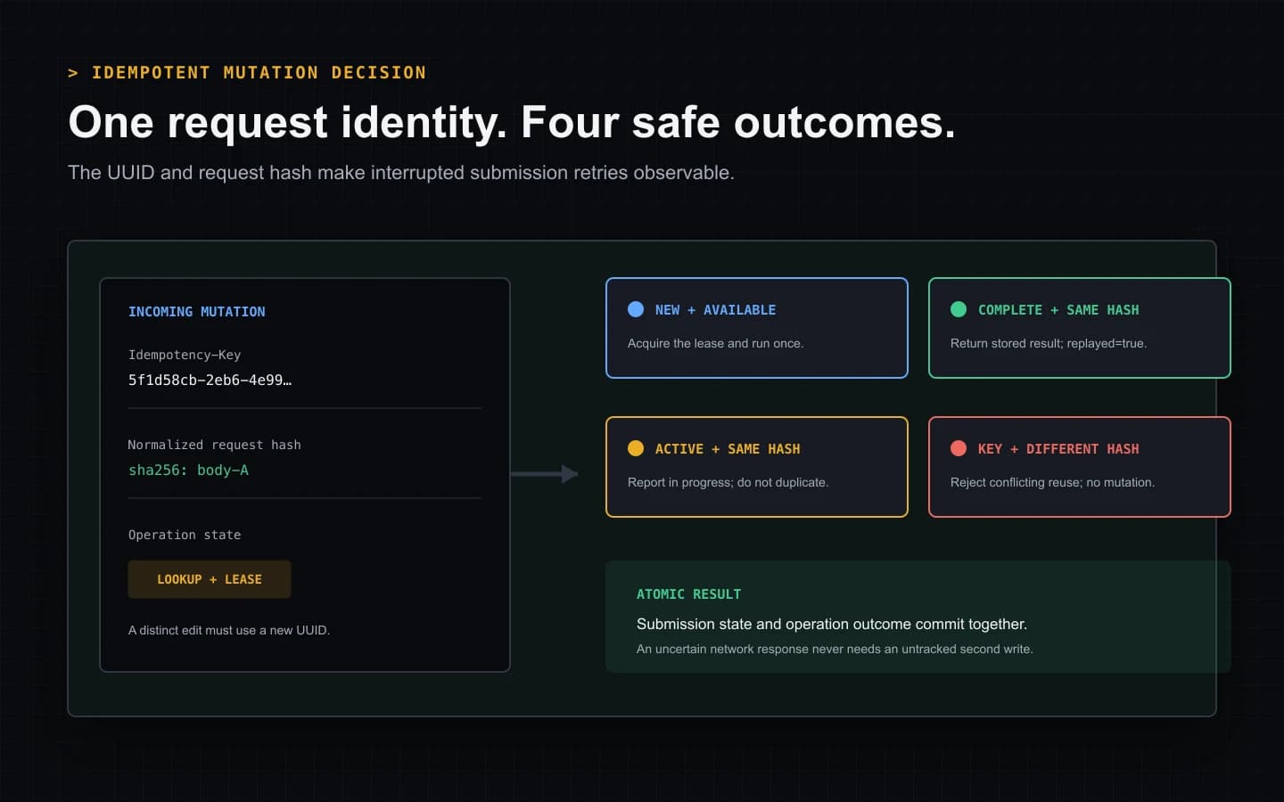Select the NEW + AVAILABLE heading
Image resolution: width=1284 pixels, height=802 pixels.
[715, 310]
